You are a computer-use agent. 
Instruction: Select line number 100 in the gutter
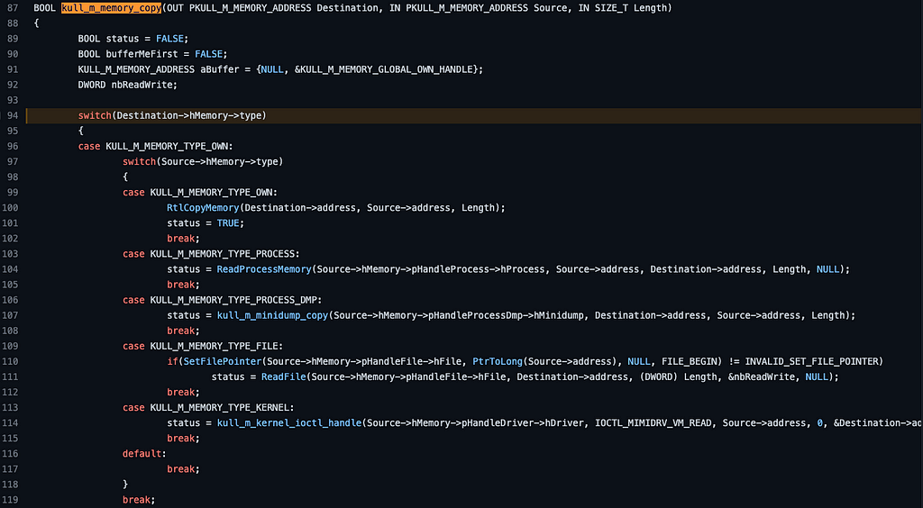pyautogui.click(x=10, y=207)
